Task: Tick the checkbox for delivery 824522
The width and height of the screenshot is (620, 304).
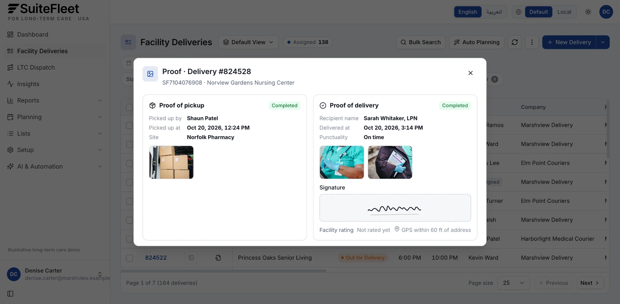Action: tap(129, 258)
